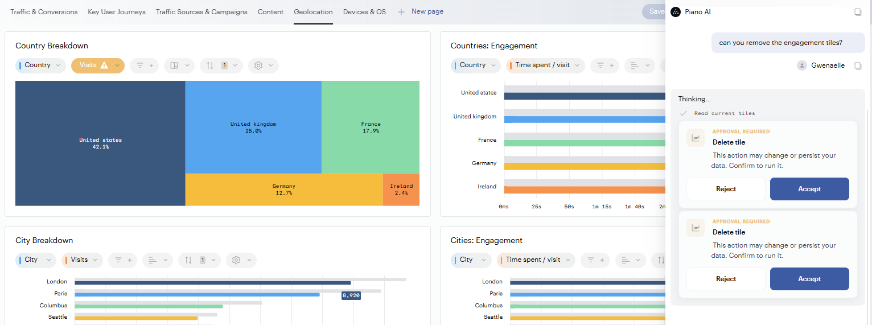This screenshot has width=872, height=325.
Task: Select the Geolocation tab
Action: [x=313, y=11]
